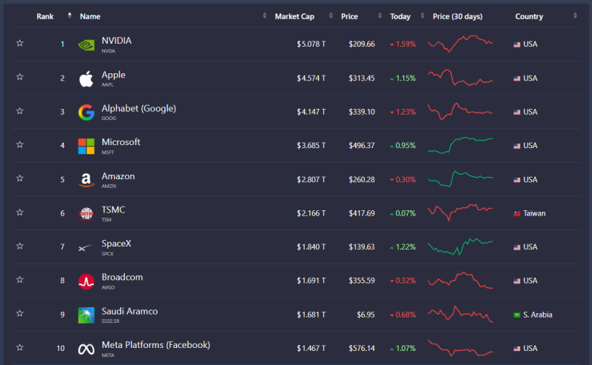The image size is (592, 365).
Task: Sort by Price column arrows
Action: (380, 16)
